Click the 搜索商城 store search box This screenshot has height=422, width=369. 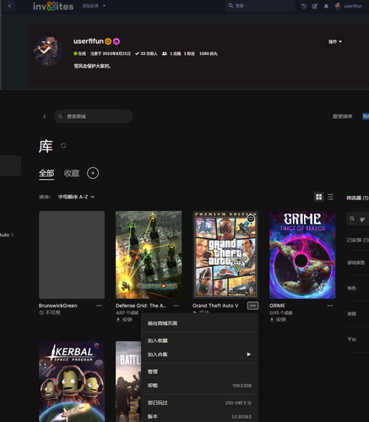point(93,116)
